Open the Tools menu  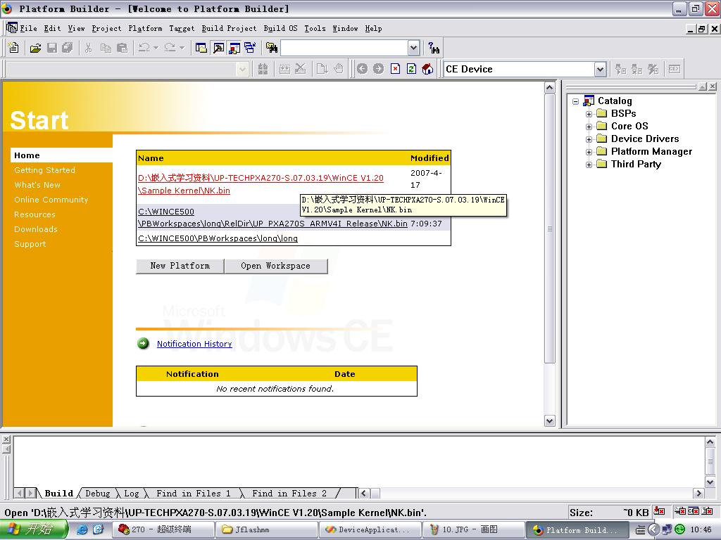[315, 28]
